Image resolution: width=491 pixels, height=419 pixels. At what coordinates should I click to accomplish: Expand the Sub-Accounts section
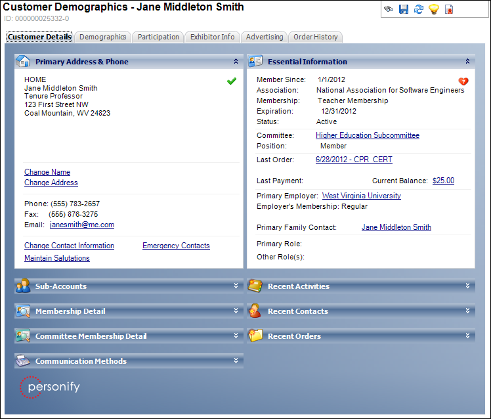point(236,286)
